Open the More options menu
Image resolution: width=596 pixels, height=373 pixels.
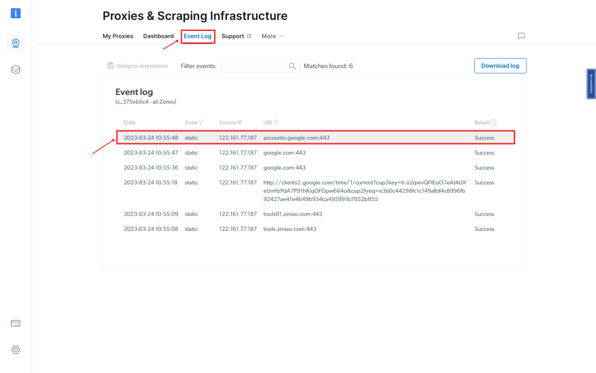271,36
